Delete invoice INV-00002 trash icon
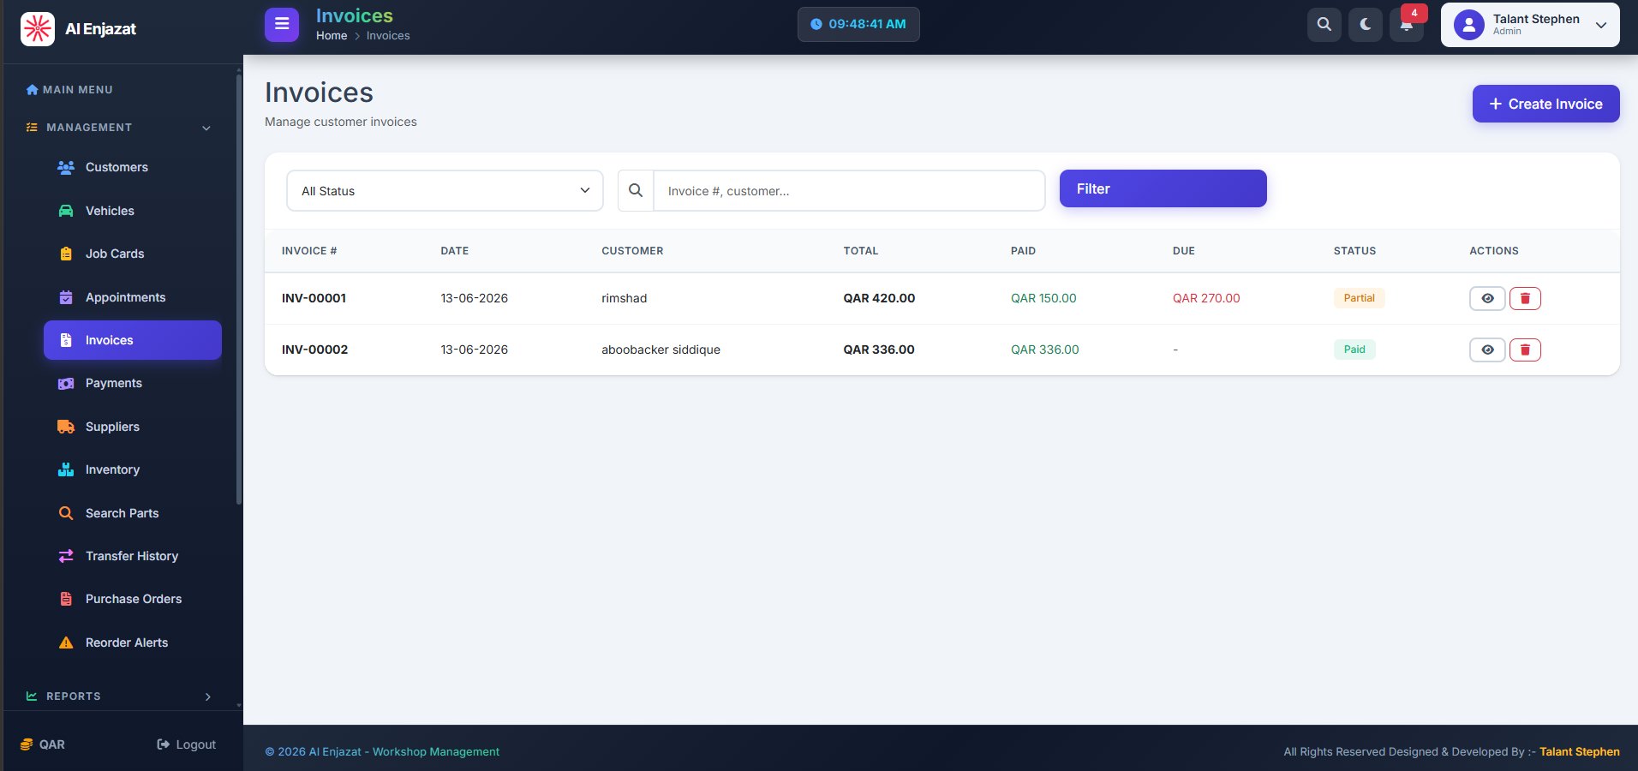The height and width of the screenshot is (771, 1638). (1525, 350)
